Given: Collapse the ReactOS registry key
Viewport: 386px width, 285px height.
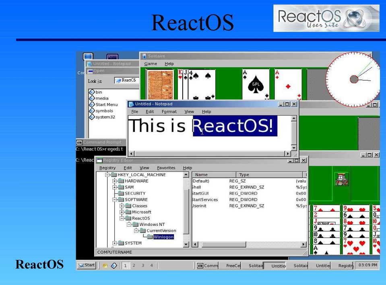Looking at the screenshot, I should point(122,218).
